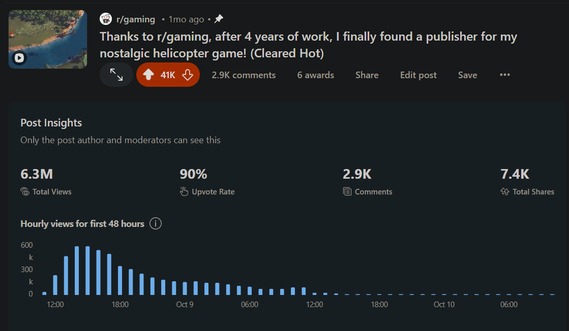569x331 pixels.
Task: Click the Total Shares arrow icon
Action: (505, 191)
